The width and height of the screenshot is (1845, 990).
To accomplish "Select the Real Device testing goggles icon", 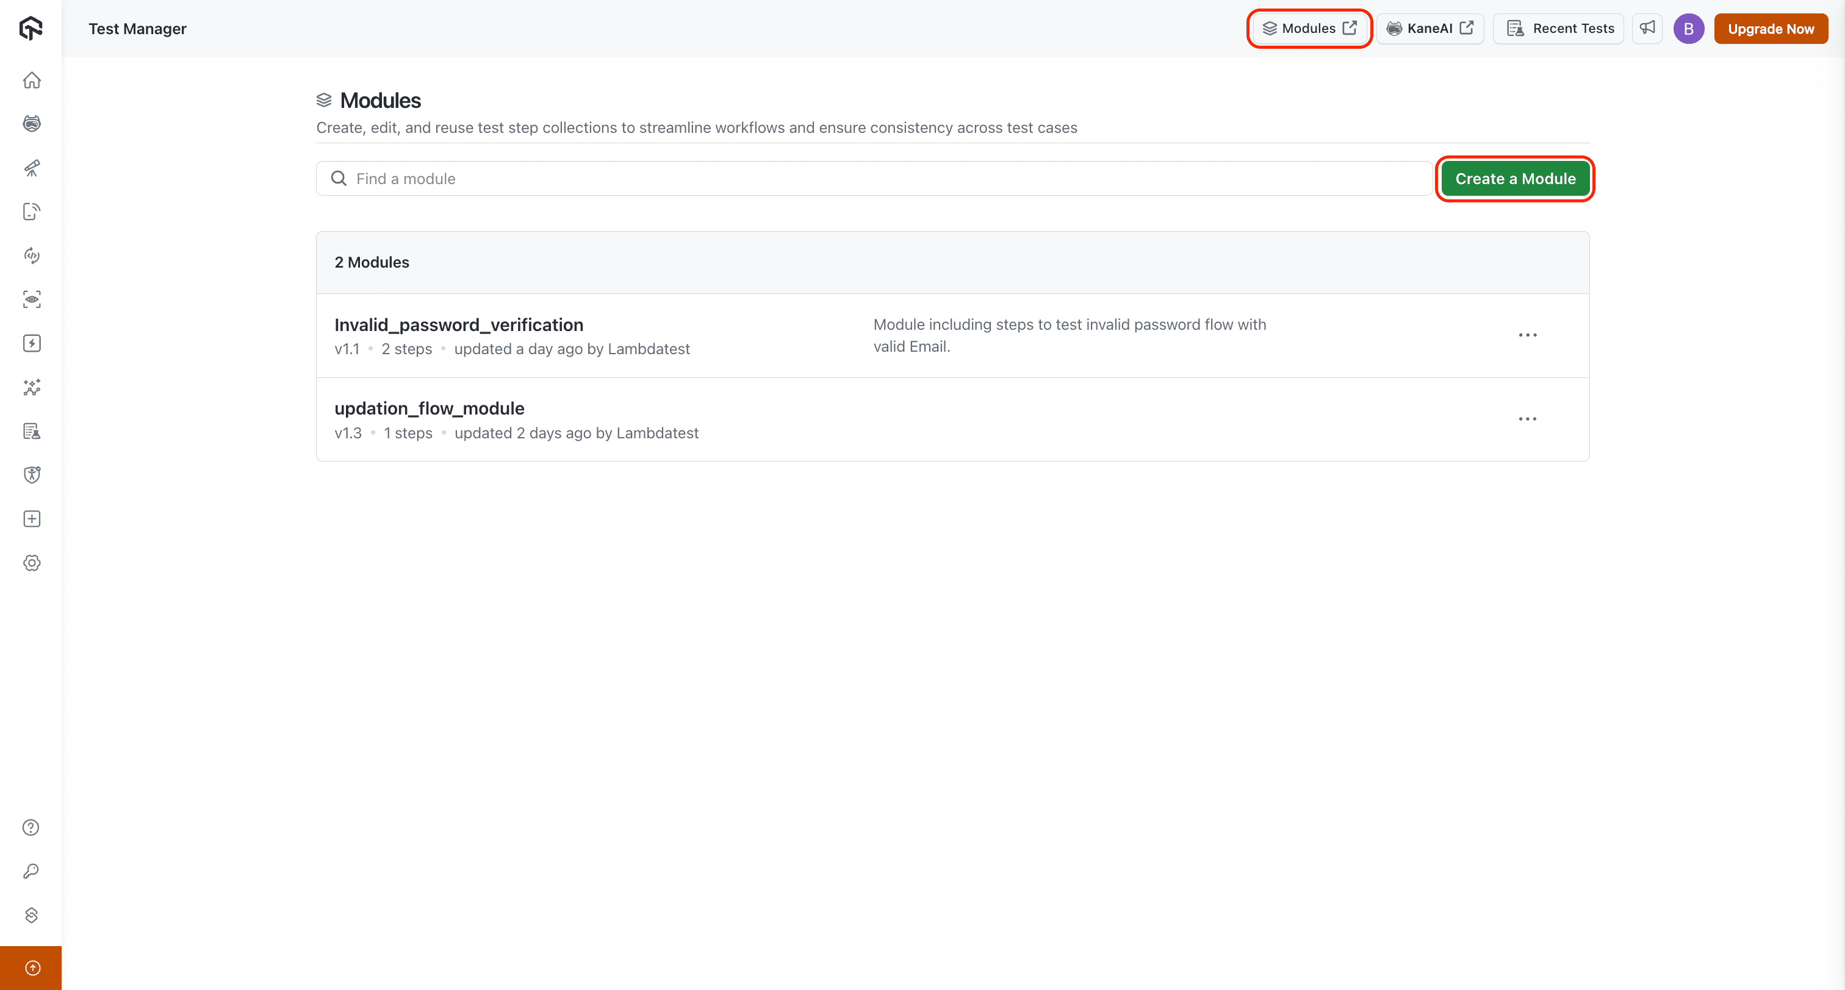I will [x=32, y=123].
